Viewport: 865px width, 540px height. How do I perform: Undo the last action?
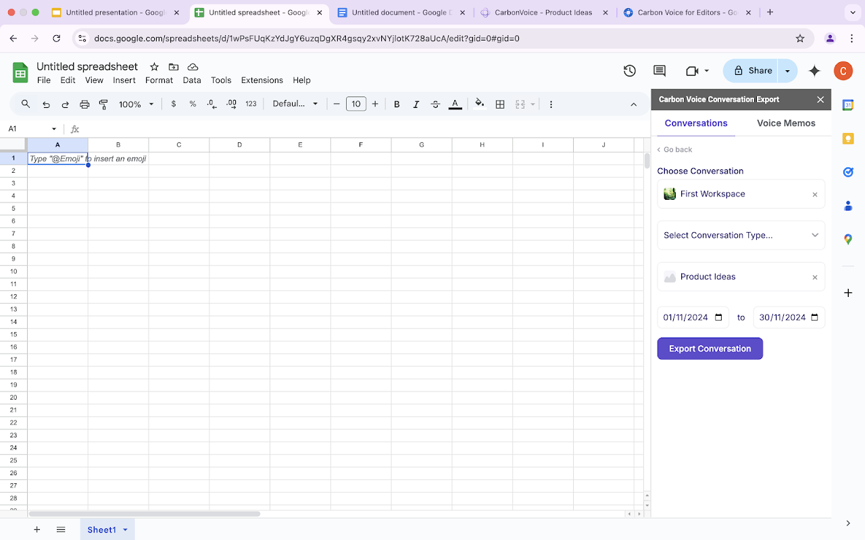(46, 105)
